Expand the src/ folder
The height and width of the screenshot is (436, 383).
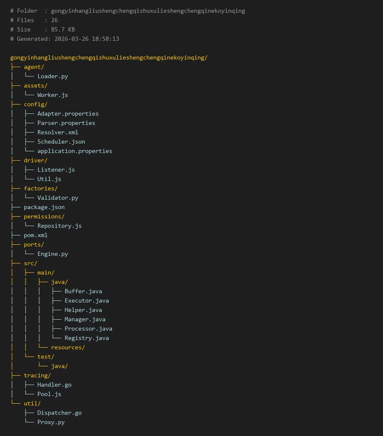(30, 263)
